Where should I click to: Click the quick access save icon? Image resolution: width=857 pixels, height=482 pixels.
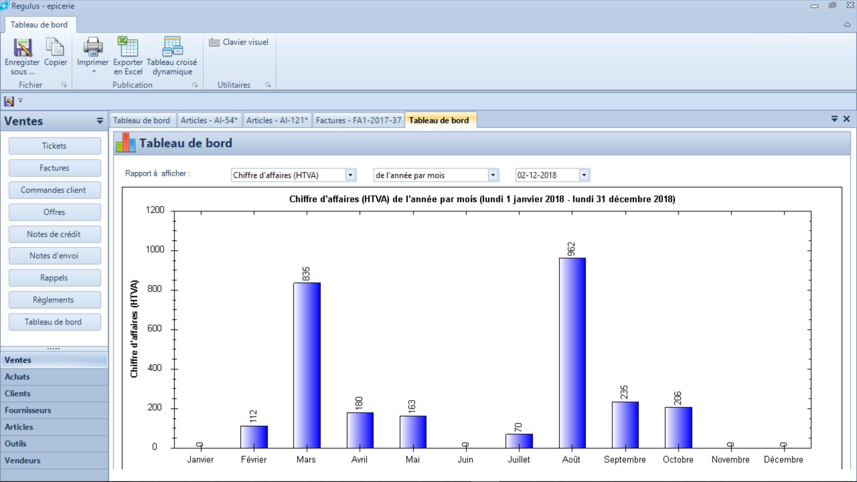[x=9, y=101]
